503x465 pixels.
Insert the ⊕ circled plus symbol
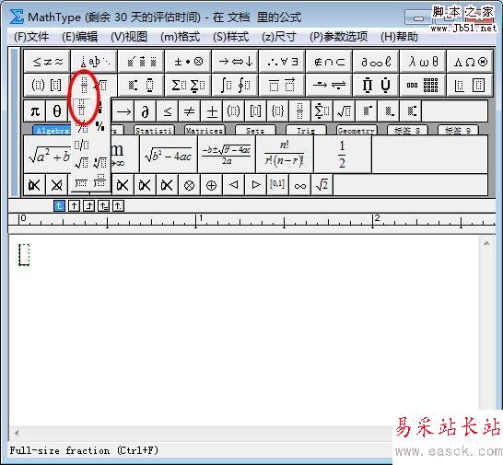(x=211, y=185)
